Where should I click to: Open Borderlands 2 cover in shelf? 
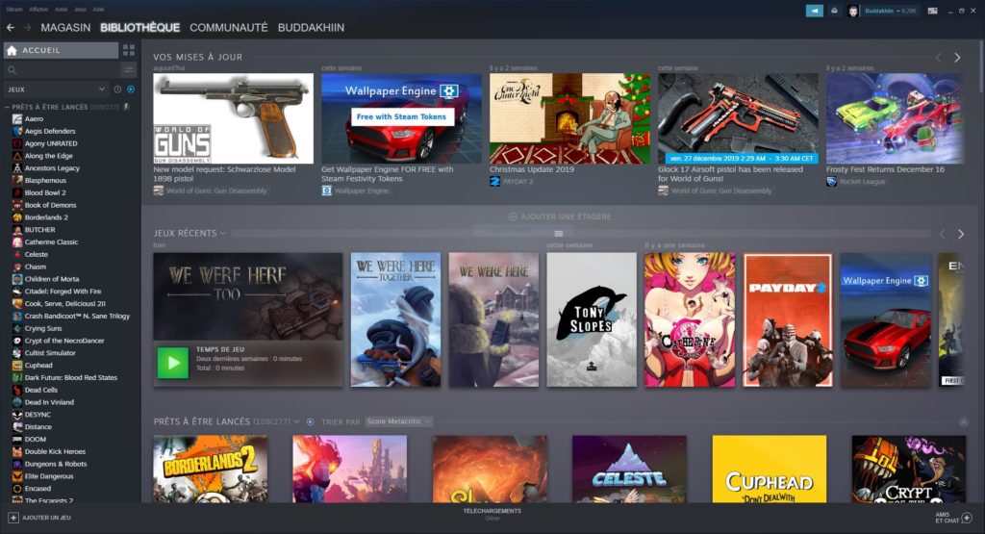click(211, 469)
